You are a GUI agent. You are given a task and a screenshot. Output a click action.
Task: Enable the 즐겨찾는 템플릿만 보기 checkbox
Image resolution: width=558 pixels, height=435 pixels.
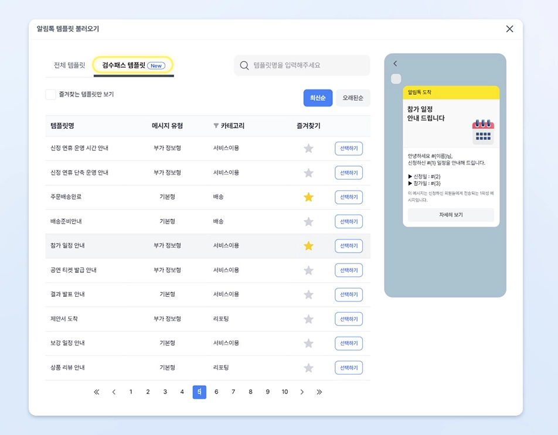(x=50, y=94)
